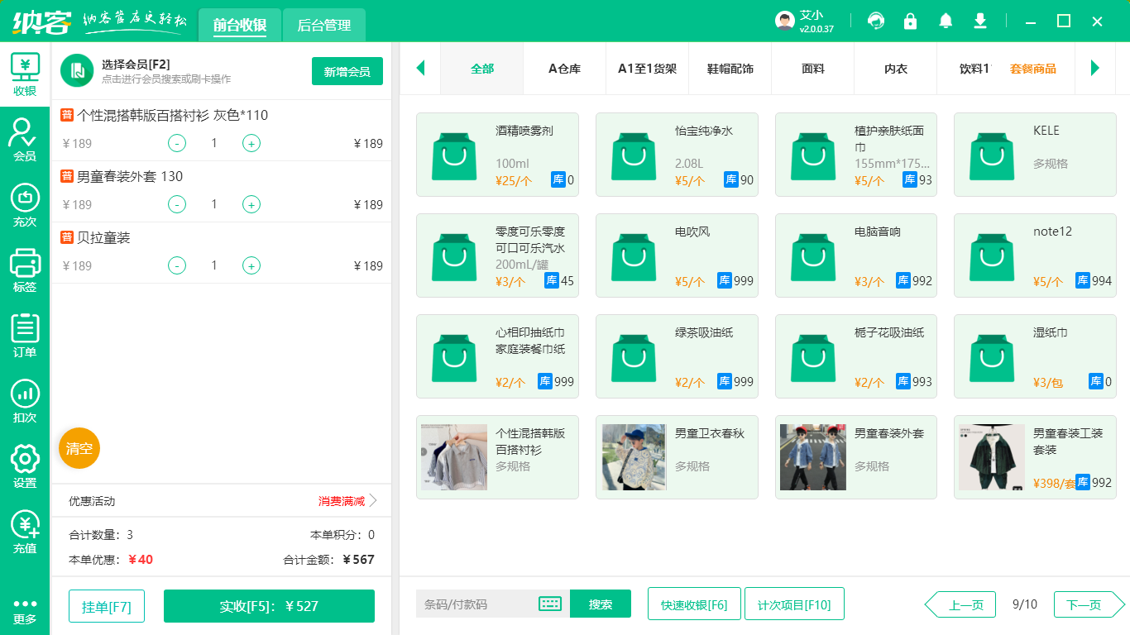Click the download icon in title bar
Viewport: 1130px width, 635px height.
[980, 21]
